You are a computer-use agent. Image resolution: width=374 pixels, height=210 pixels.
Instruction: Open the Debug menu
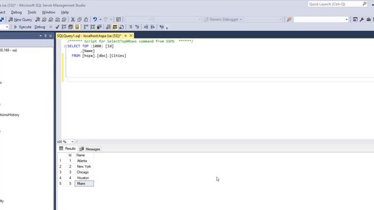click(16, 12)
